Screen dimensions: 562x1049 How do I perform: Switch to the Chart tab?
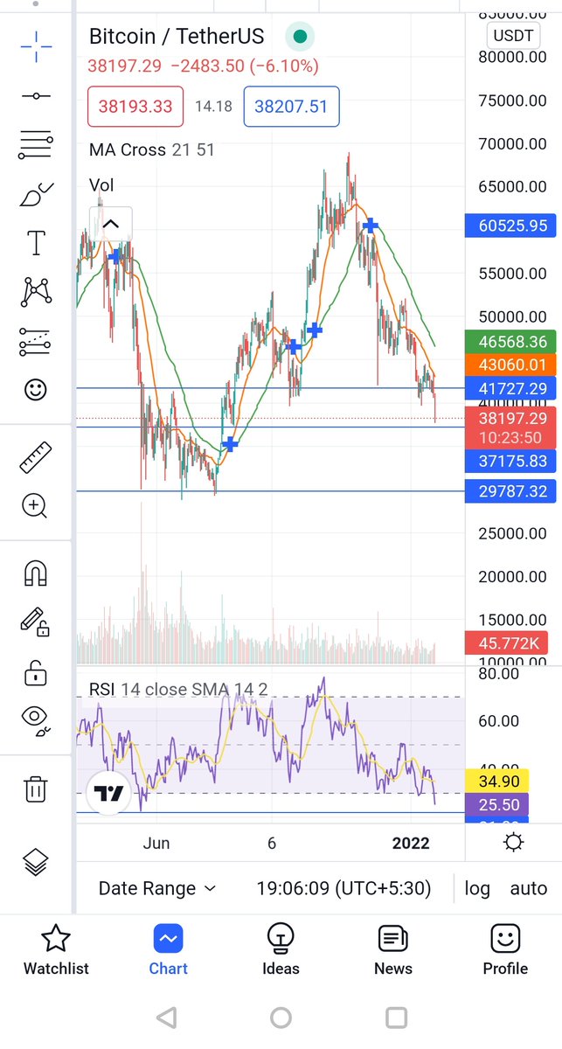168,950
